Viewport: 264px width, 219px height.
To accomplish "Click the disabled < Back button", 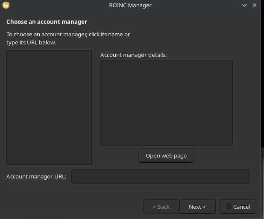I will 161,207.
